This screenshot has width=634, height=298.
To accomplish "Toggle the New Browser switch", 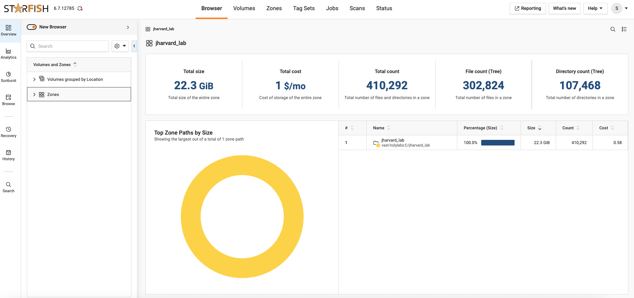I will 32,27.
